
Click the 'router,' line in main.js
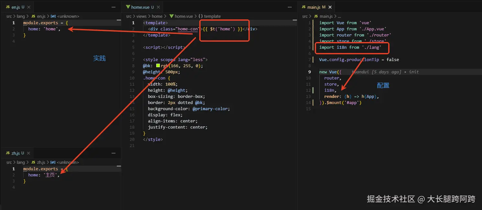(x=333, y=78)
